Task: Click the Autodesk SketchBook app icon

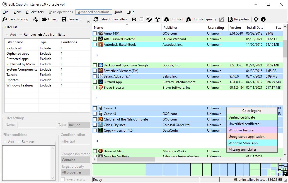Action: (100, 44)
